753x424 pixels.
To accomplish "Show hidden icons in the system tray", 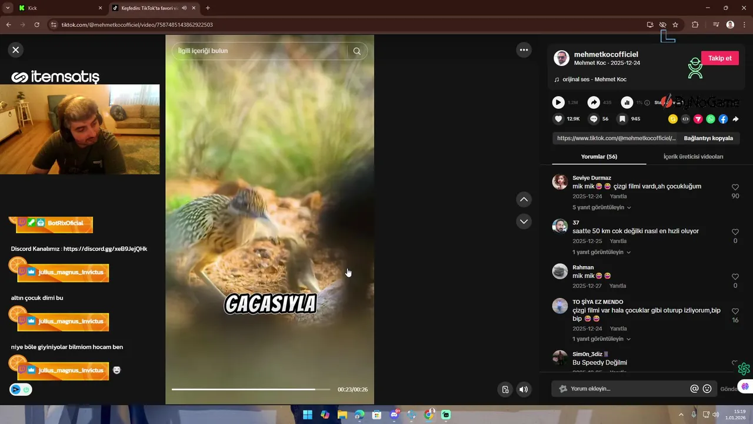I will coord(681,415).
